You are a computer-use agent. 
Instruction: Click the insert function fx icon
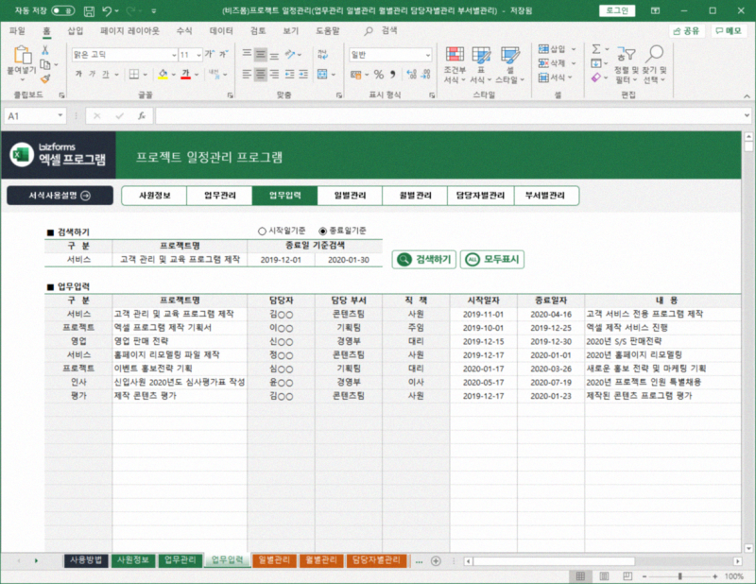click(x=142, y=115)
